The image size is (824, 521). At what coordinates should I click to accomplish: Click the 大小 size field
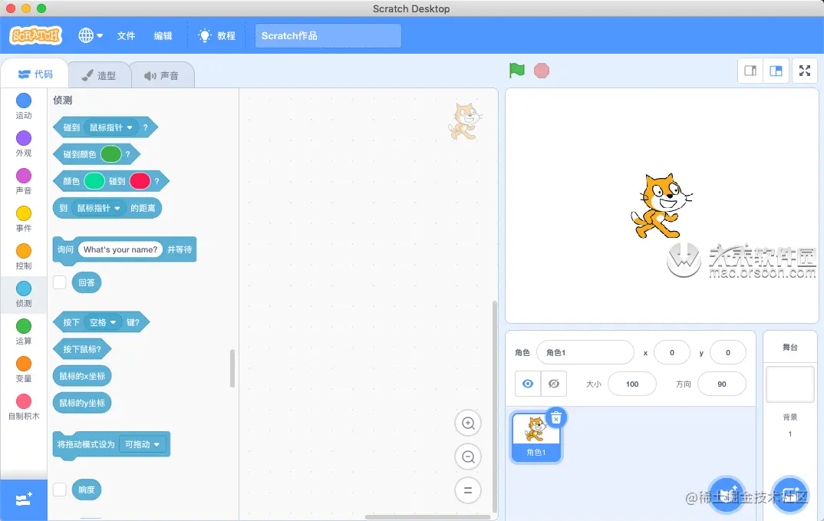click(x=632, y=384)
